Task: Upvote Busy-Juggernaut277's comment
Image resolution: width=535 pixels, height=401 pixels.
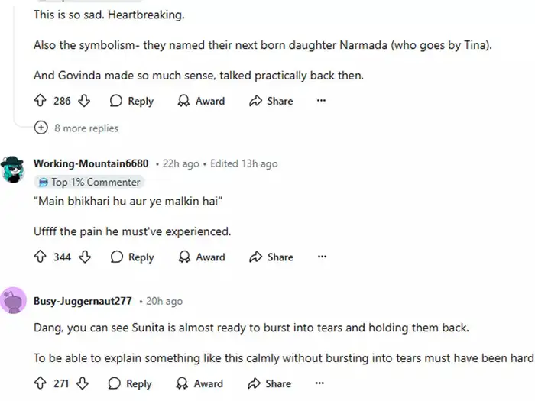Action: click(41, 383)
